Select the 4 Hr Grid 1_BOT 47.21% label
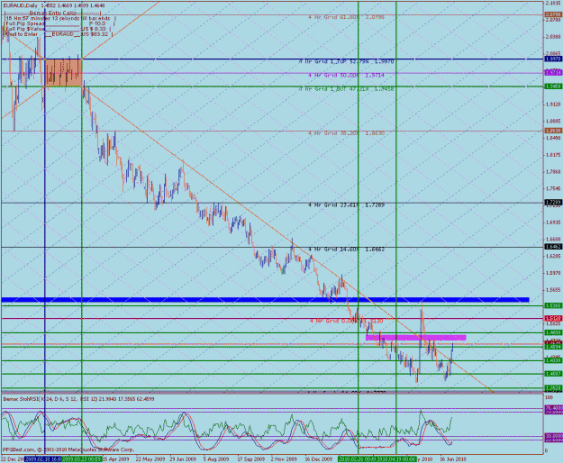Viewport: 563px width, 463px height. point(346,88)
